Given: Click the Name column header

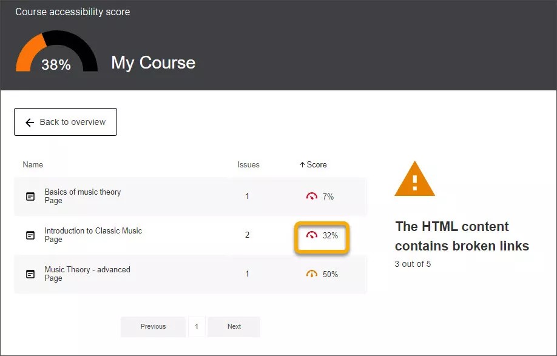Looking at the screenshot, I should (x=32, y=164).
